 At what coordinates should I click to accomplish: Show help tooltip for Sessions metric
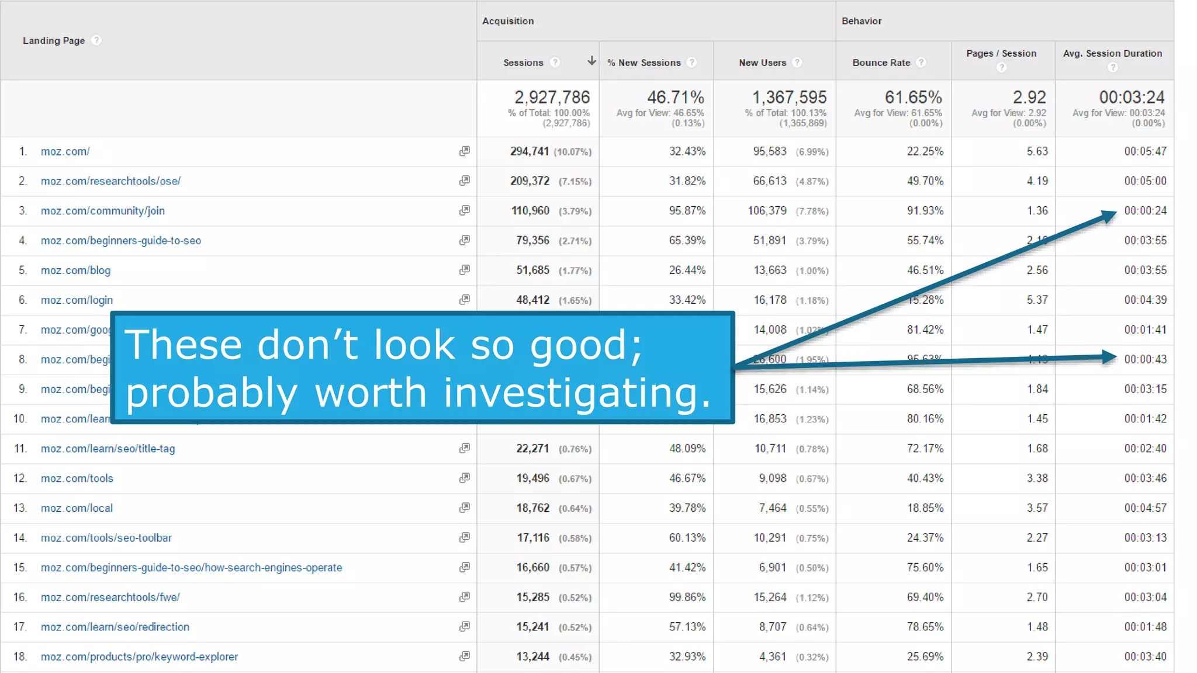555,63
